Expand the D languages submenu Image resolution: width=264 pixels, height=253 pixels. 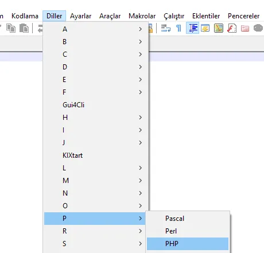tap(96, 67)
